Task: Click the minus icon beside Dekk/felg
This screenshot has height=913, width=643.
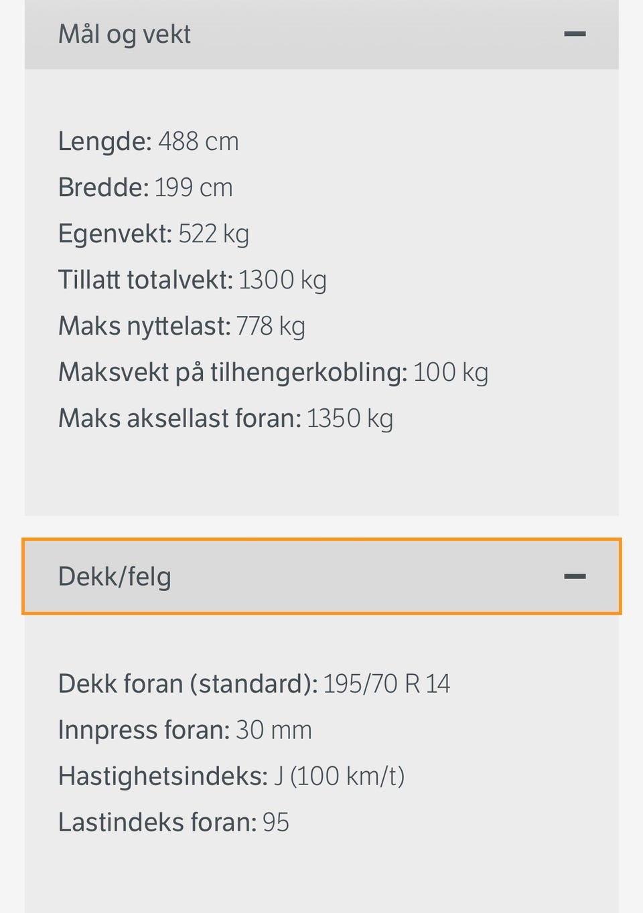Action: coord(575,576)
